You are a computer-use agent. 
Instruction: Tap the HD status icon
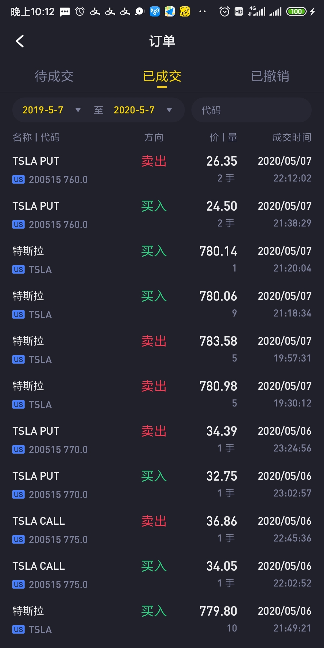pos(239,12)
